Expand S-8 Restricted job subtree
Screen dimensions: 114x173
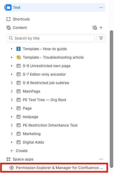click(x=12, y=83)
